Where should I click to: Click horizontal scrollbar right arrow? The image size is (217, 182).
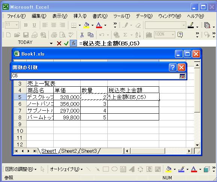pos(189,151)
